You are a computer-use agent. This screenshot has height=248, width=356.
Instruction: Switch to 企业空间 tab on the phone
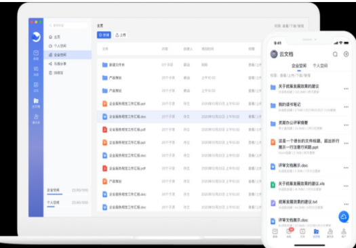[x=299, y=66]
